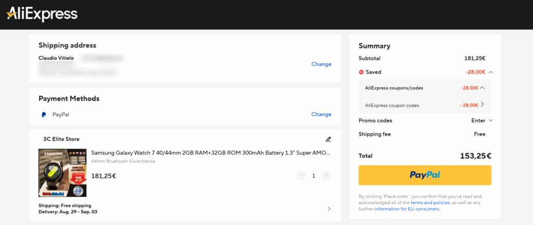533x225 pixels.
Task: Click the Shipping: Free shipping text
Action: [x=65, y=206]
